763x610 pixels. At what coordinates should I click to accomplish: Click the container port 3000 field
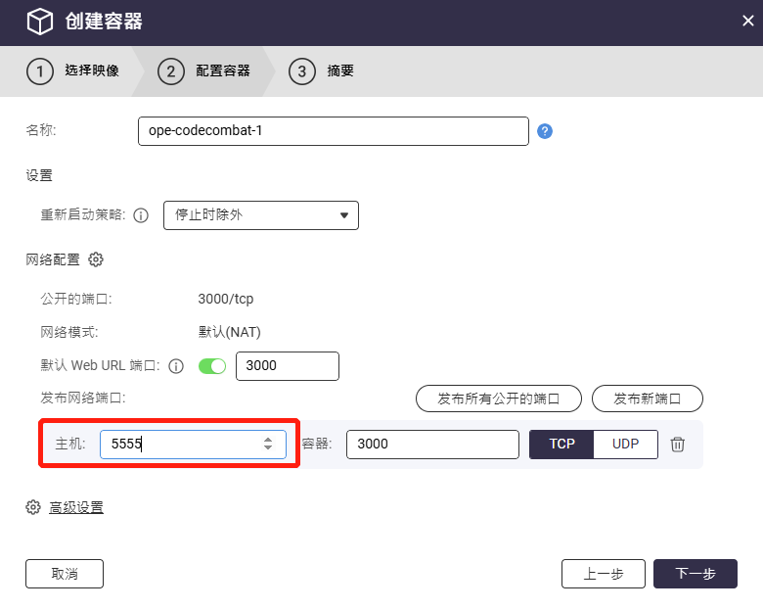(x=431, y=445)
